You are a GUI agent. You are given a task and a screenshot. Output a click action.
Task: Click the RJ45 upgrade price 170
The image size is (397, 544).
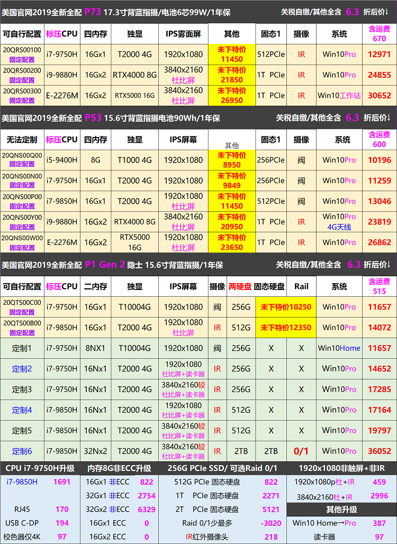point(62,509)
